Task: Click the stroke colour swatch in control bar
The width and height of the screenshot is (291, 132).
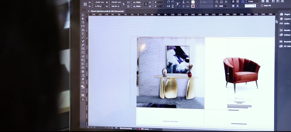Action: coord(193,6)
